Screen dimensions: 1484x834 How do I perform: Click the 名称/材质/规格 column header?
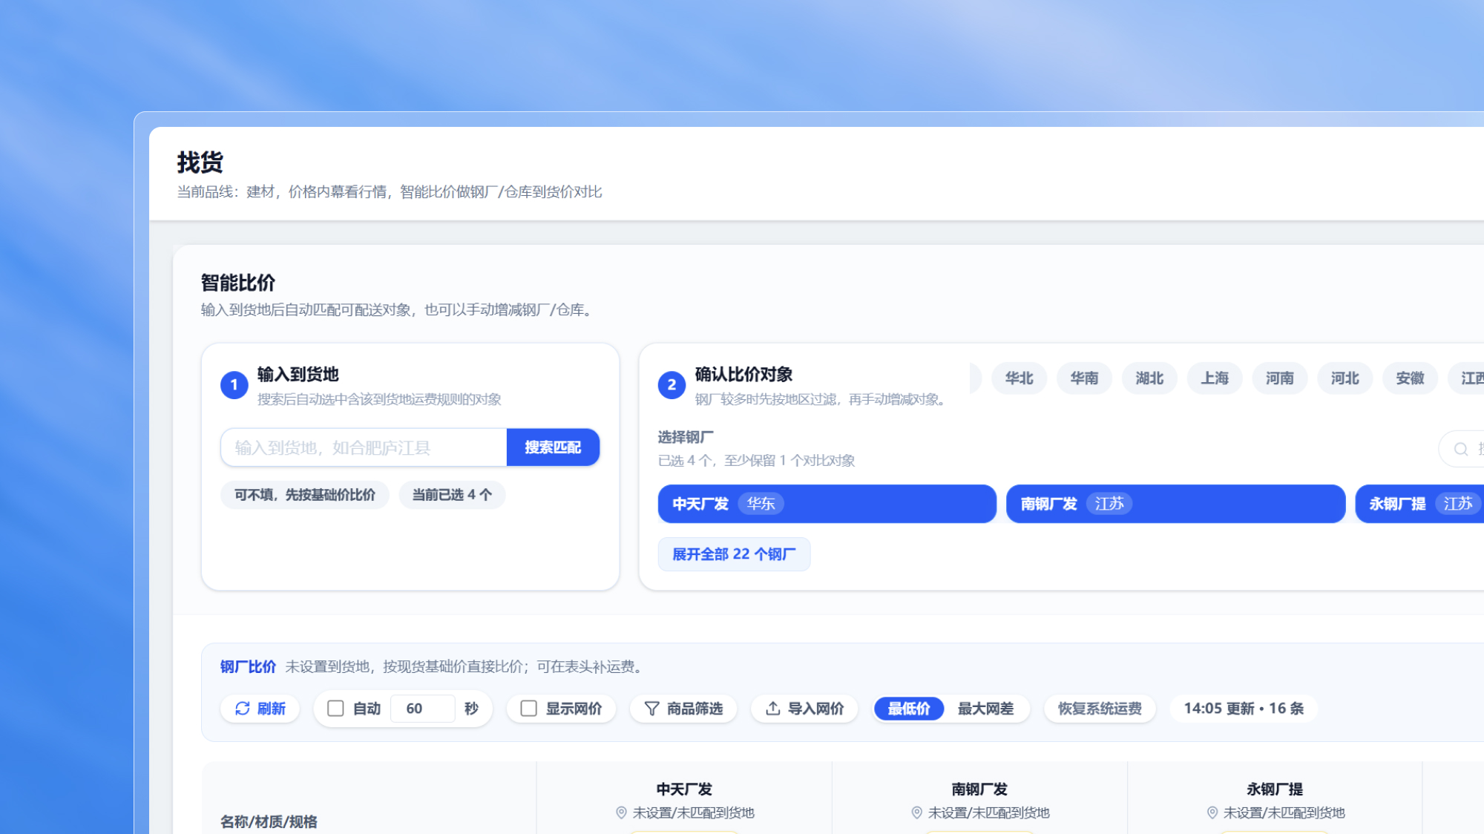click(x=269, y=822)
